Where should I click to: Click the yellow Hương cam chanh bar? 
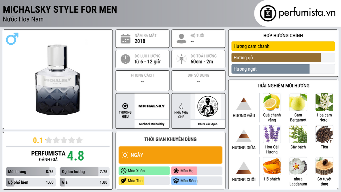click(283, 46)
